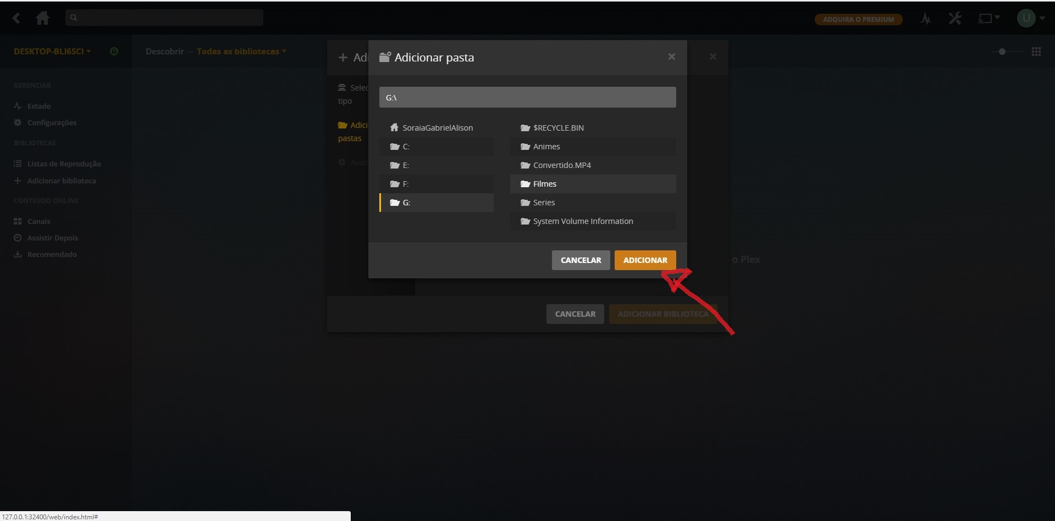Click the orange Adicionar button

[645, 260]
